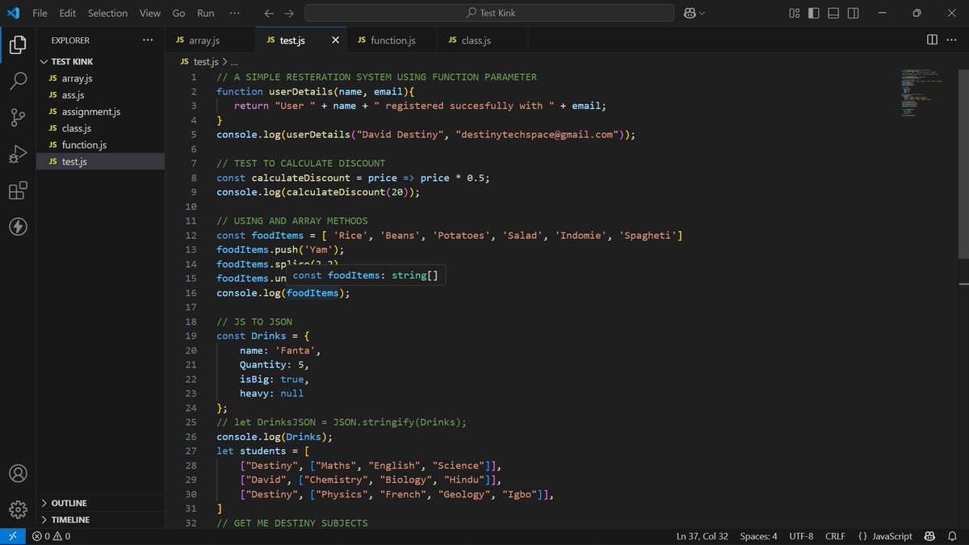Open the notifications bell
Viewport: 969px width, 545px height.
[954, 536]
